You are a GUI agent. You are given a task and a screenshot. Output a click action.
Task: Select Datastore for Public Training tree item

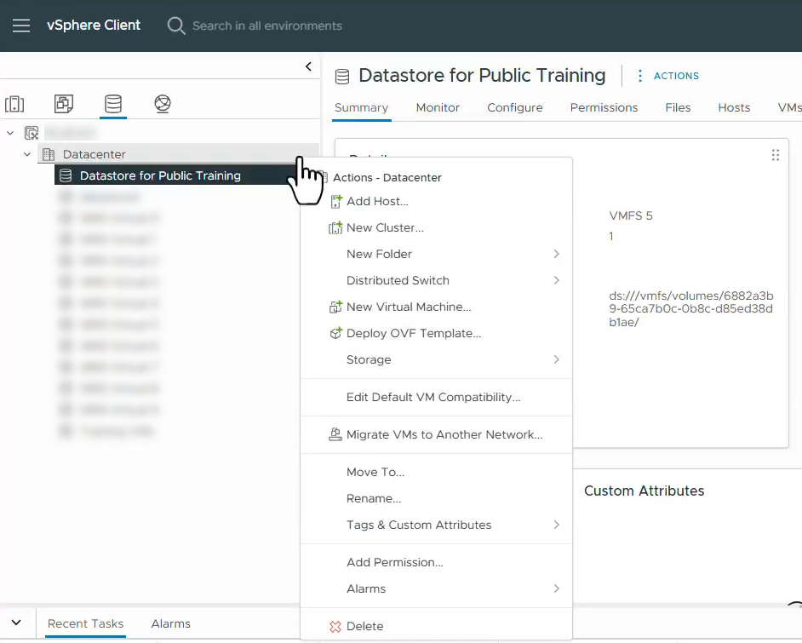pos(176,175)
